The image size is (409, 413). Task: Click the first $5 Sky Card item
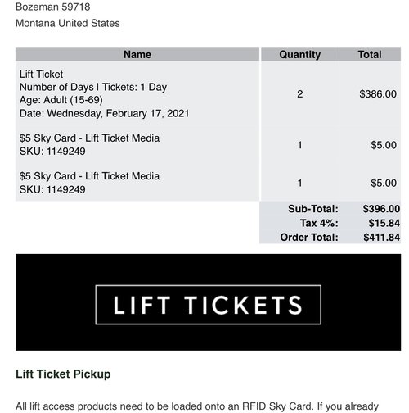click(x=89, y=138)
